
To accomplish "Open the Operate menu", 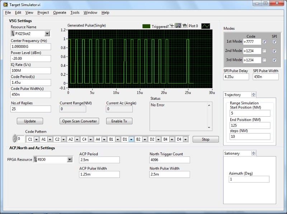I will (x=60, y=13).
